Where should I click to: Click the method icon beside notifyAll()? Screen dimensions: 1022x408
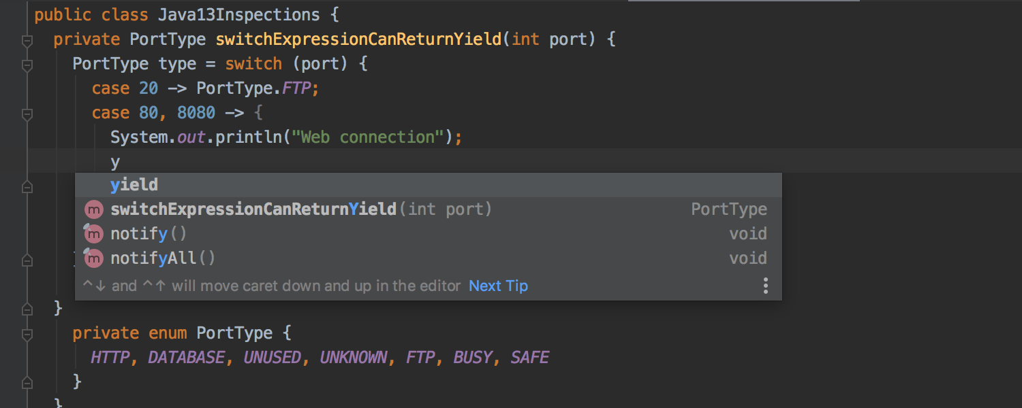93,258
